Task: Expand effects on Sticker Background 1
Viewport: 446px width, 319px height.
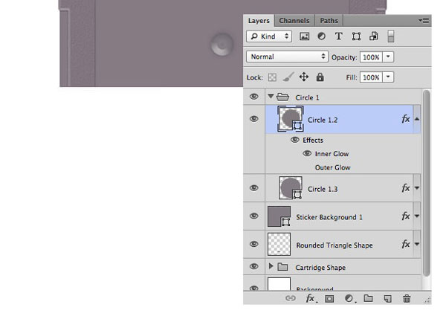Action: 417,216
